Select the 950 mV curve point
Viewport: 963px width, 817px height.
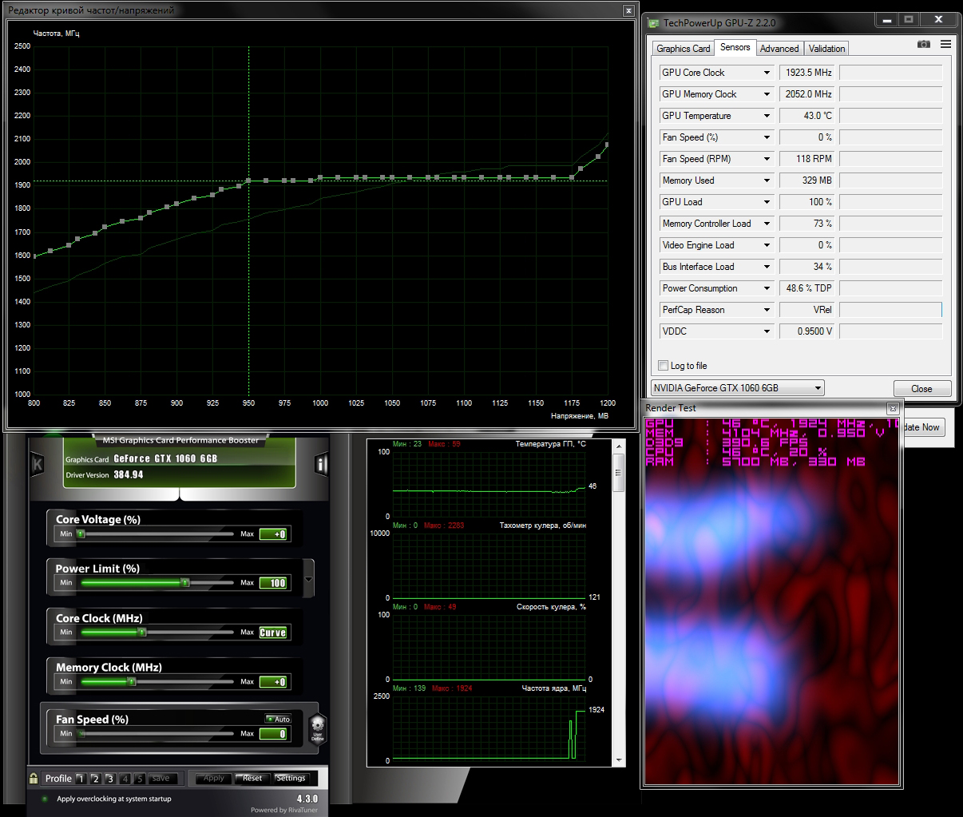point(248,180)
